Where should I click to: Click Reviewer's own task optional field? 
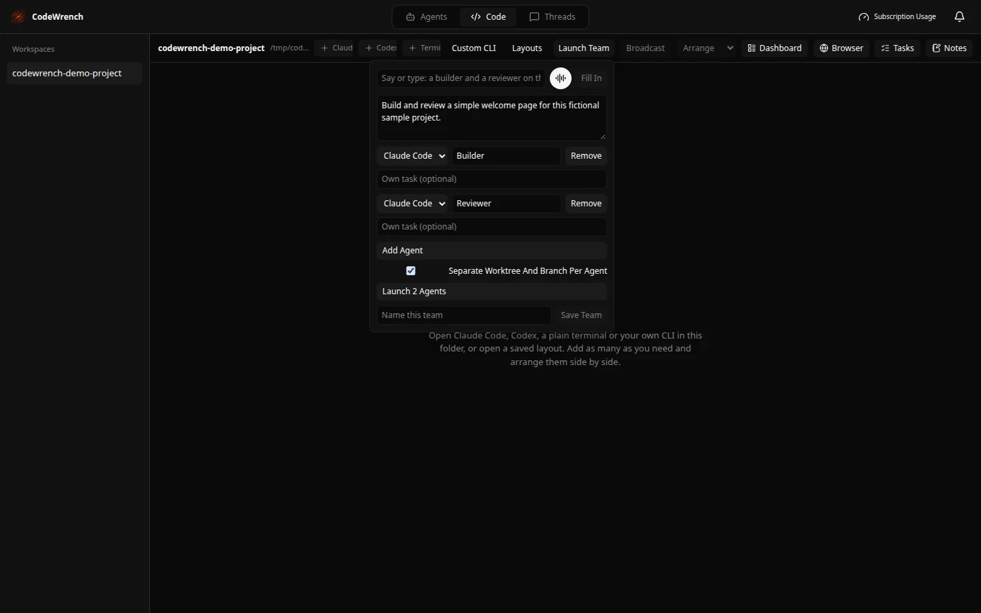coord(491,227)
